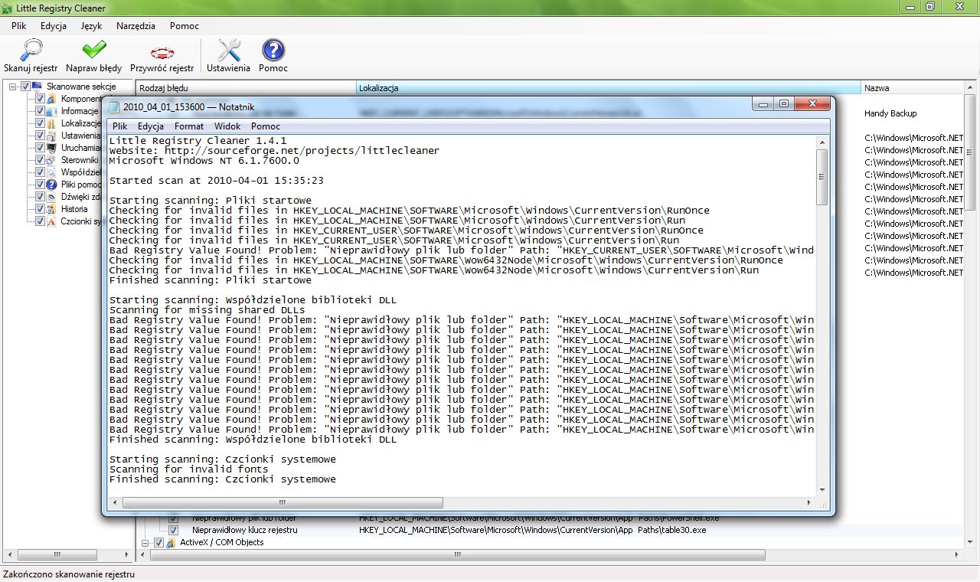Screen dimensions: 980x582
Task: Toggle checkbox for Nieprawidłowy klucz rejestru row
Action: coord(173,530)
